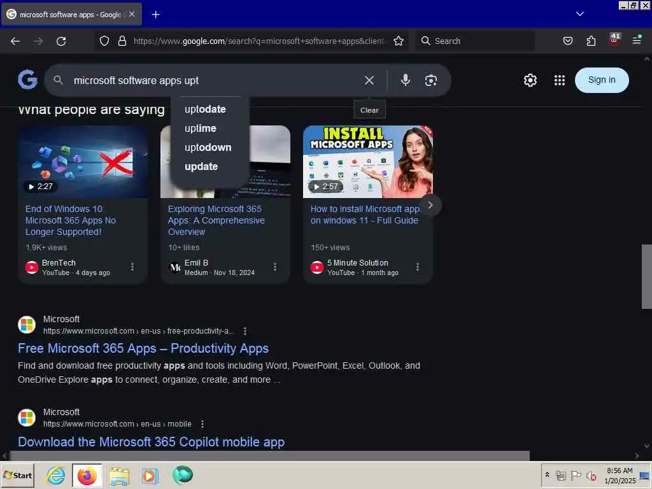The image size is (652, 489).
Task: Click the Google logo
Action: tap(27, 80)
